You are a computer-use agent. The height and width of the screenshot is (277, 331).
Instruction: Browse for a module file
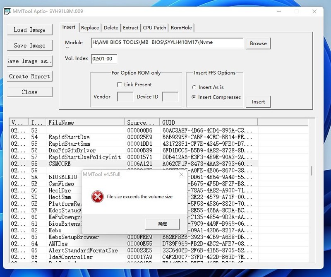coord(258,43)
